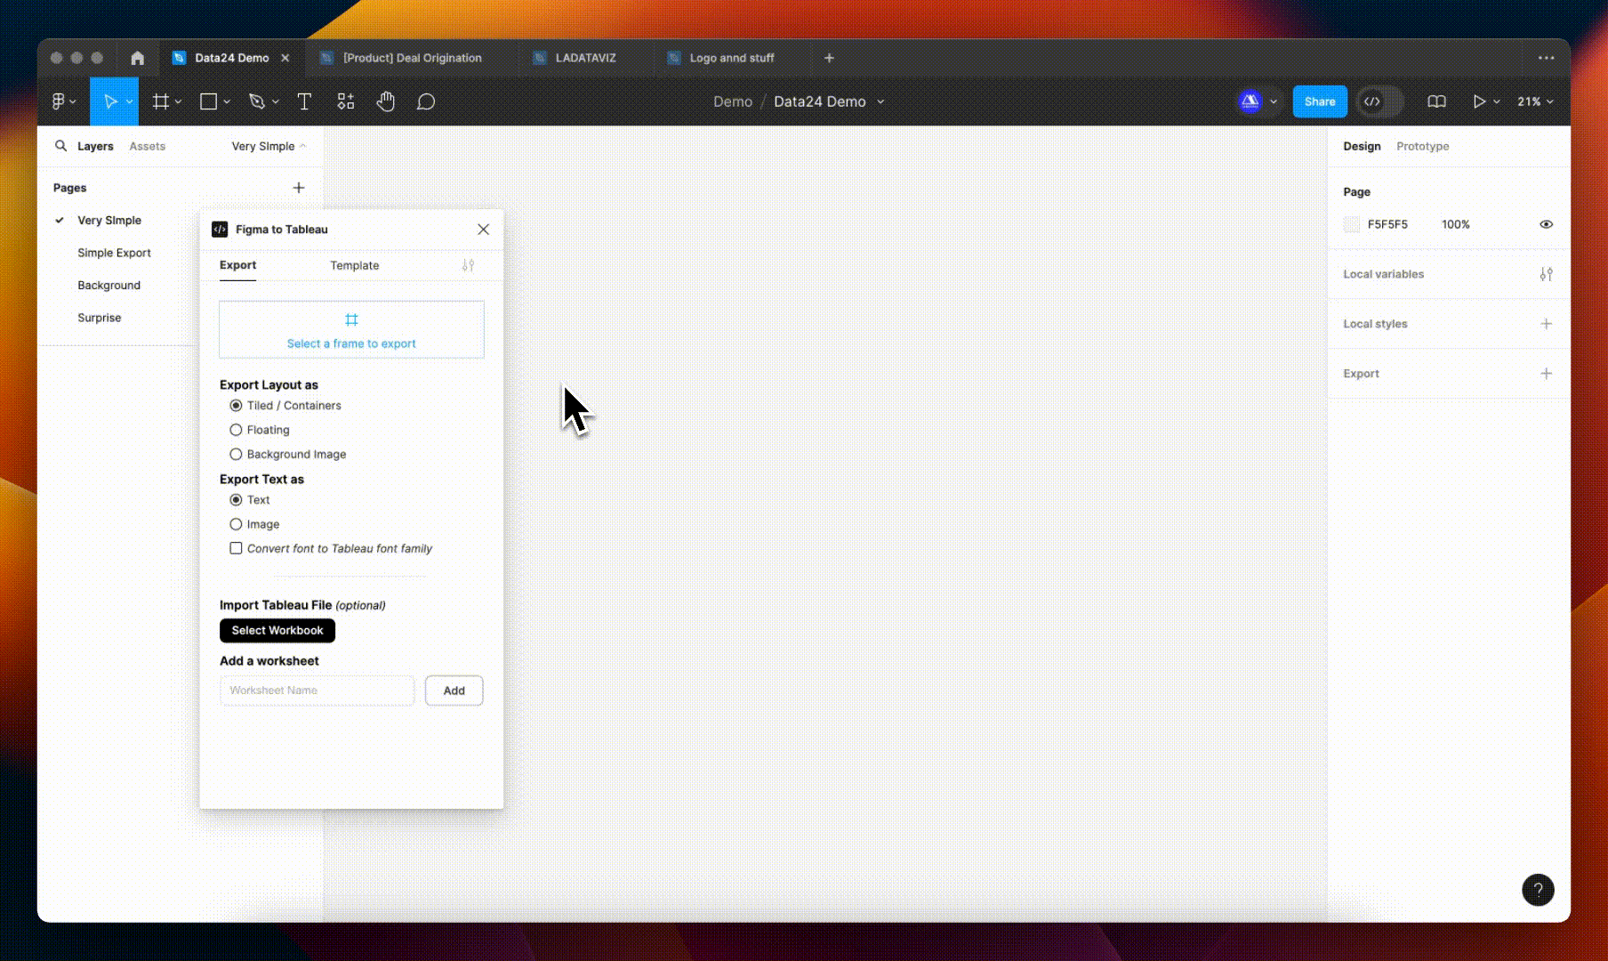Expand the Pen tool options arrow
The image size is (1608, 961).
point(276,101)
